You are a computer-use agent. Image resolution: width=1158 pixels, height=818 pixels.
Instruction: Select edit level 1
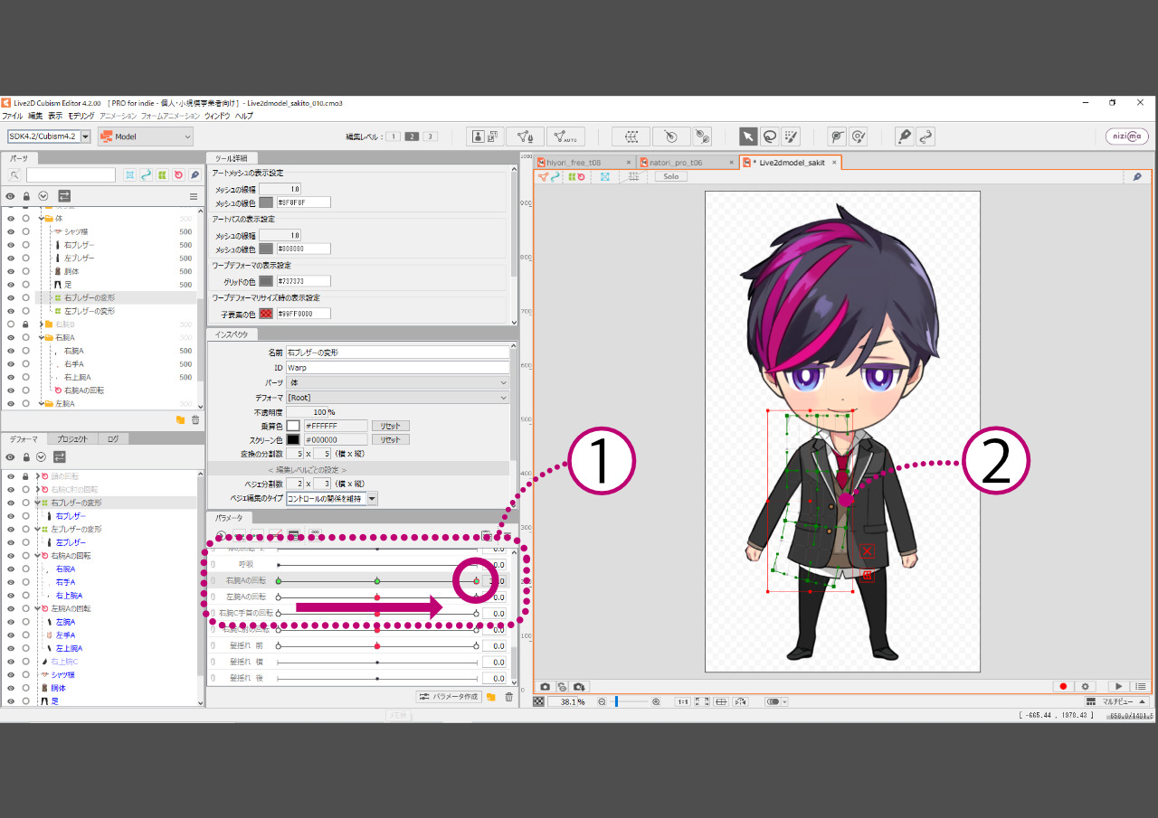tap(394, 136)
